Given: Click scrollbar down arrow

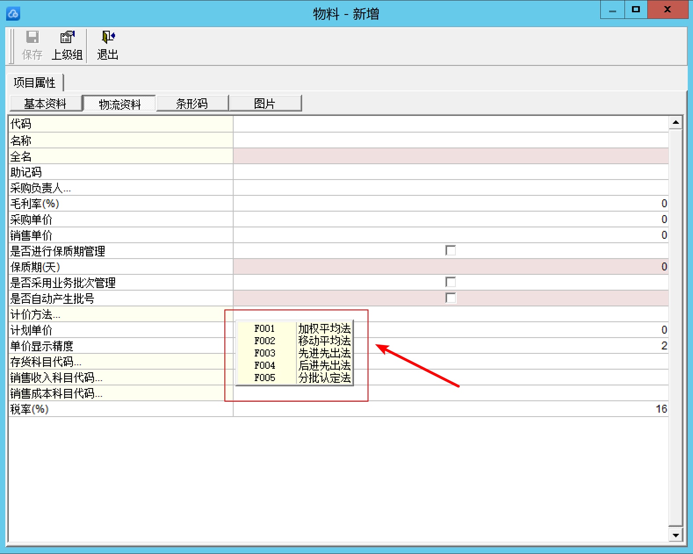Looking at the screenshot, I should pos(675,535).
